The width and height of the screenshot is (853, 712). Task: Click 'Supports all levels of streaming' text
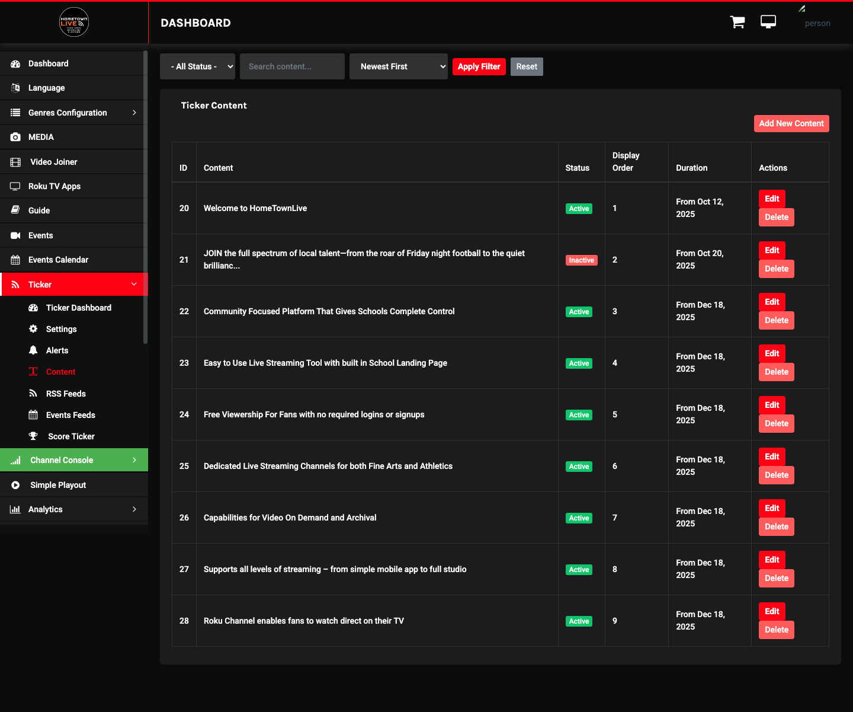tap(335, 569)
